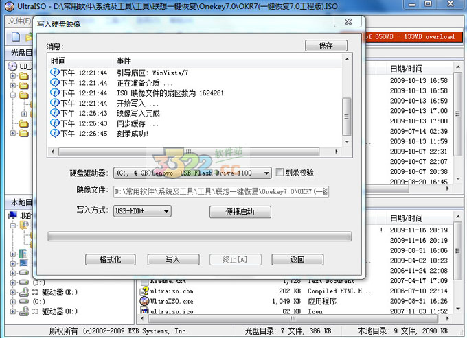Viewport: 467px width, 338px height.
Task: Expand the CD 驱动器(E:) node
Action: 13,292
